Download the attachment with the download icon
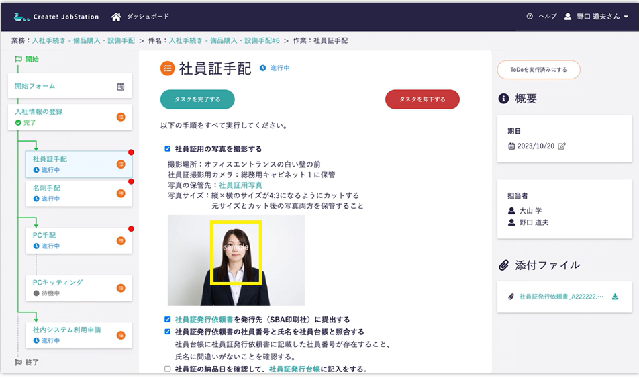The height and width of the screenshot is (378, 639). (615, 297)
